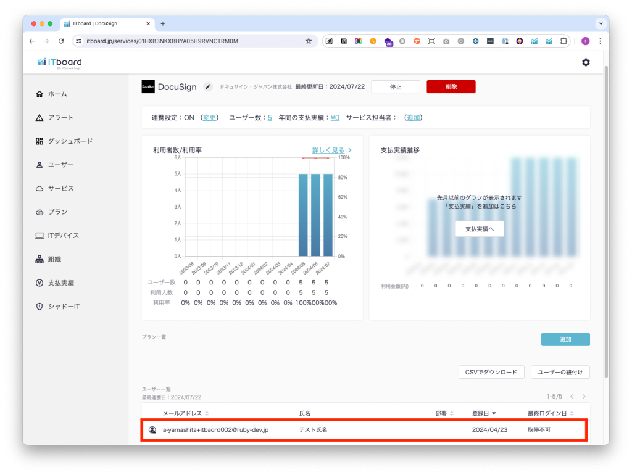Click the pencil edit icon beside DocuSign

pyautogui.click(x=208, y=87)
